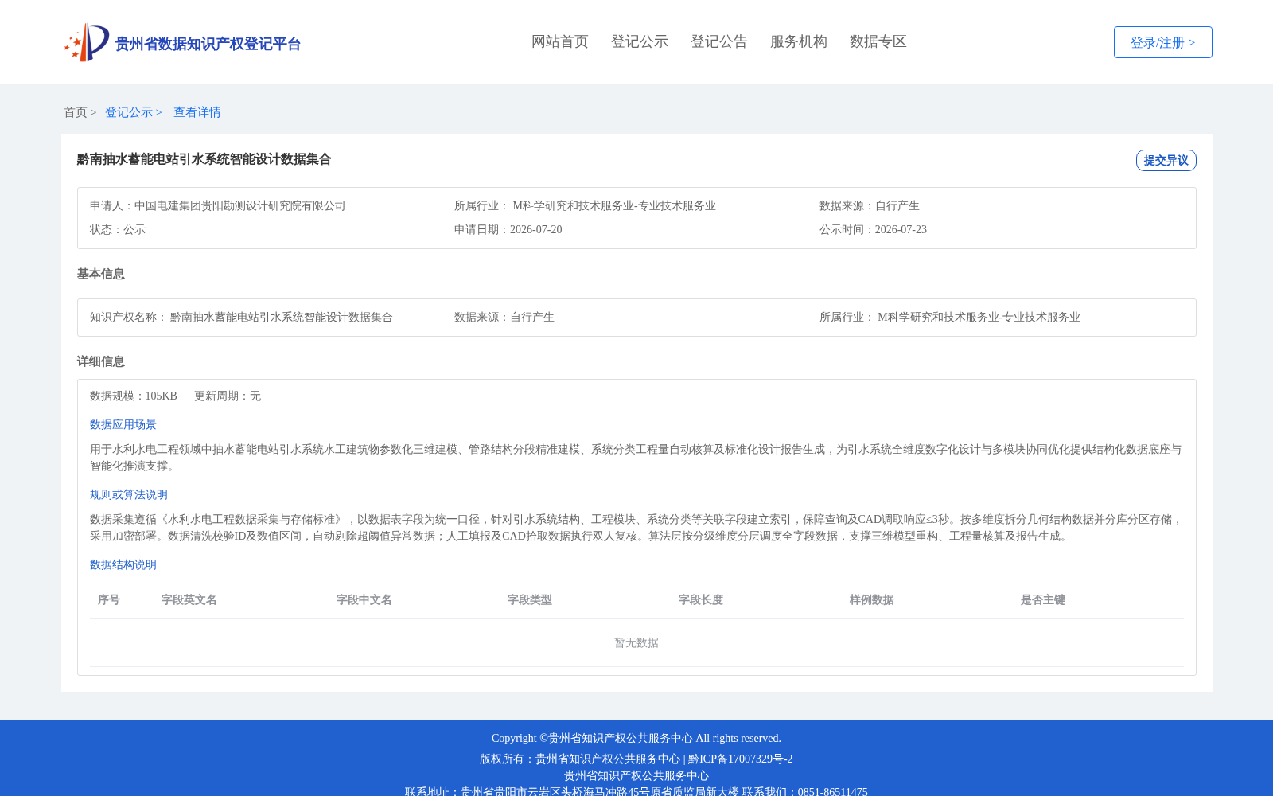Click the 字段长度 column header
This screenshot has width=1273, height=796.
click(x=701, y=599)
